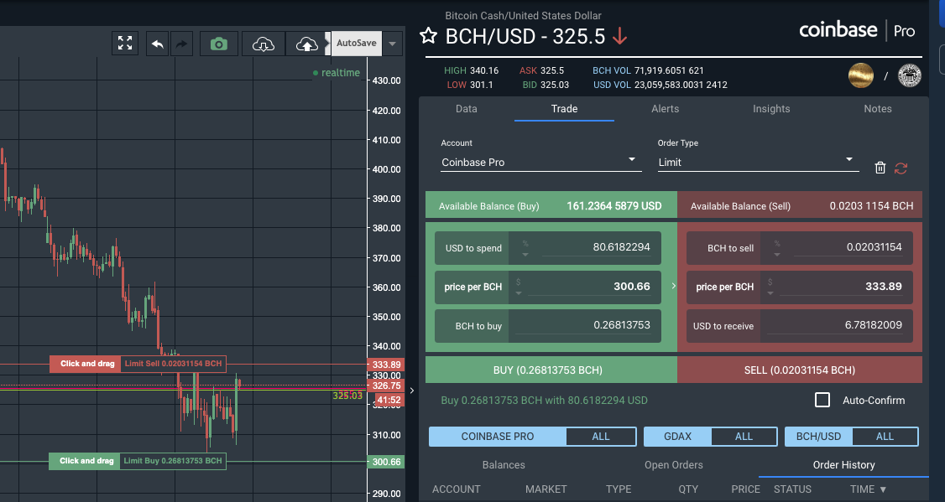Screen dimensions: 945x502
Task: Click the USD to spend input field
Action: tap(596, 247)
